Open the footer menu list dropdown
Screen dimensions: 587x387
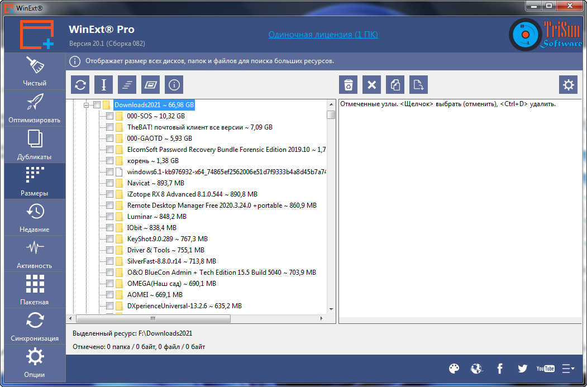click(568, 369)
